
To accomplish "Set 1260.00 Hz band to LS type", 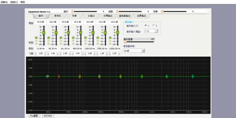I will coord(86,41).
